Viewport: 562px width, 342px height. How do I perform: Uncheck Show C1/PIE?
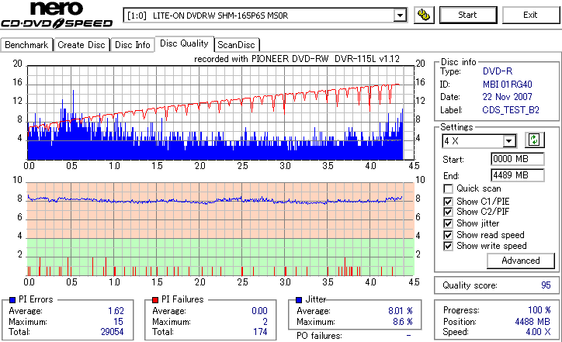click(x=448, y=202)
